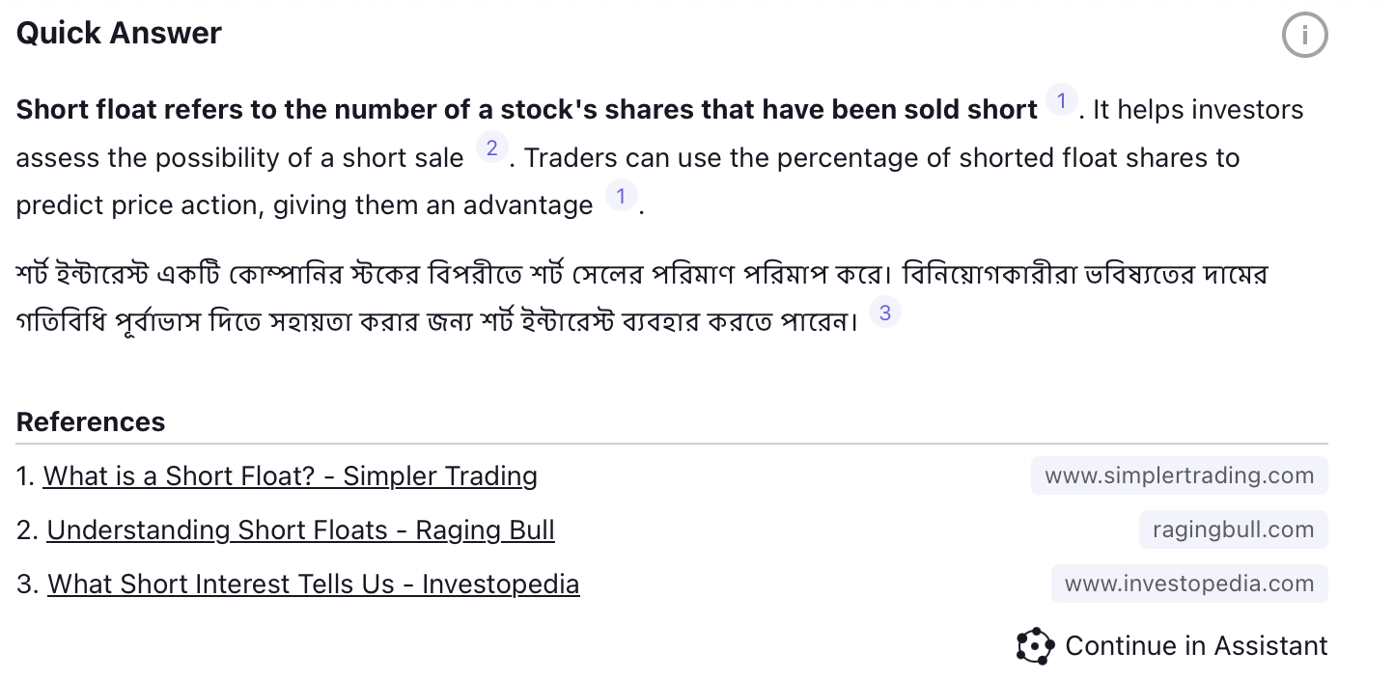Click the bold "Short float refers to" sentence

tap(526, 111)
